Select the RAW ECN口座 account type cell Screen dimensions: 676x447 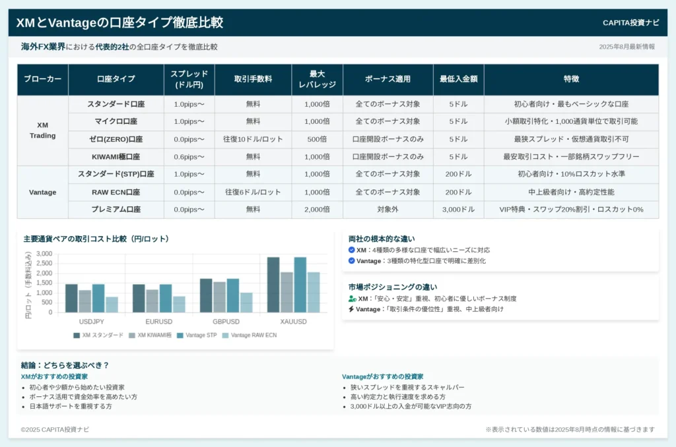tap(116, 192)
